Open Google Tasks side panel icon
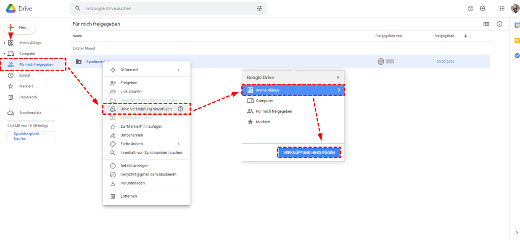Screen dimensions: 520x240 pos(517,55)
